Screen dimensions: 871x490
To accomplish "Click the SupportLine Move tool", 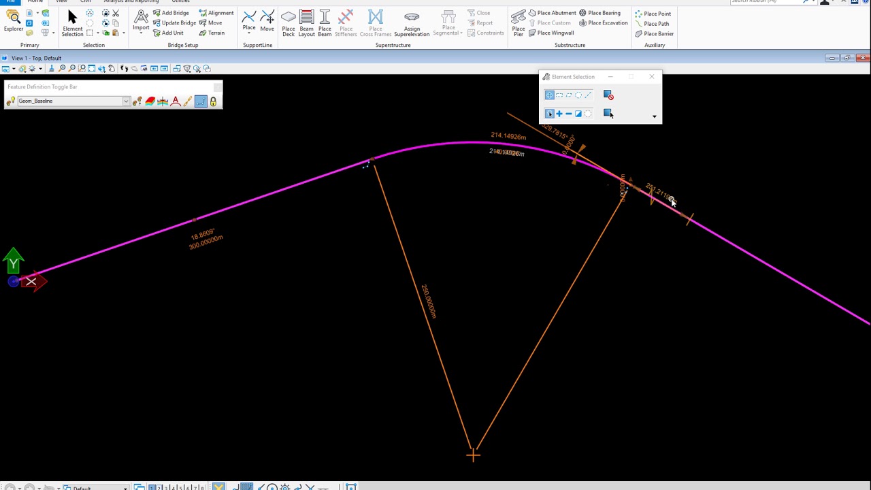I will 267,21.
